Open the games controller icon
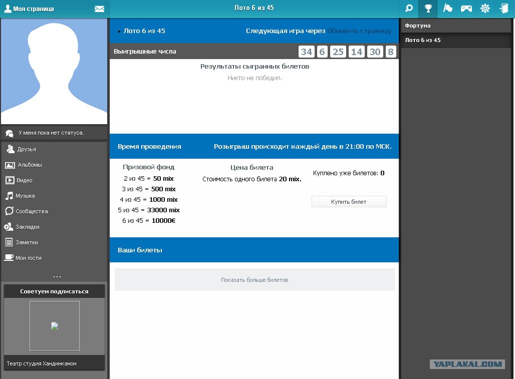515x379 pixels. (x=466, y=9)
